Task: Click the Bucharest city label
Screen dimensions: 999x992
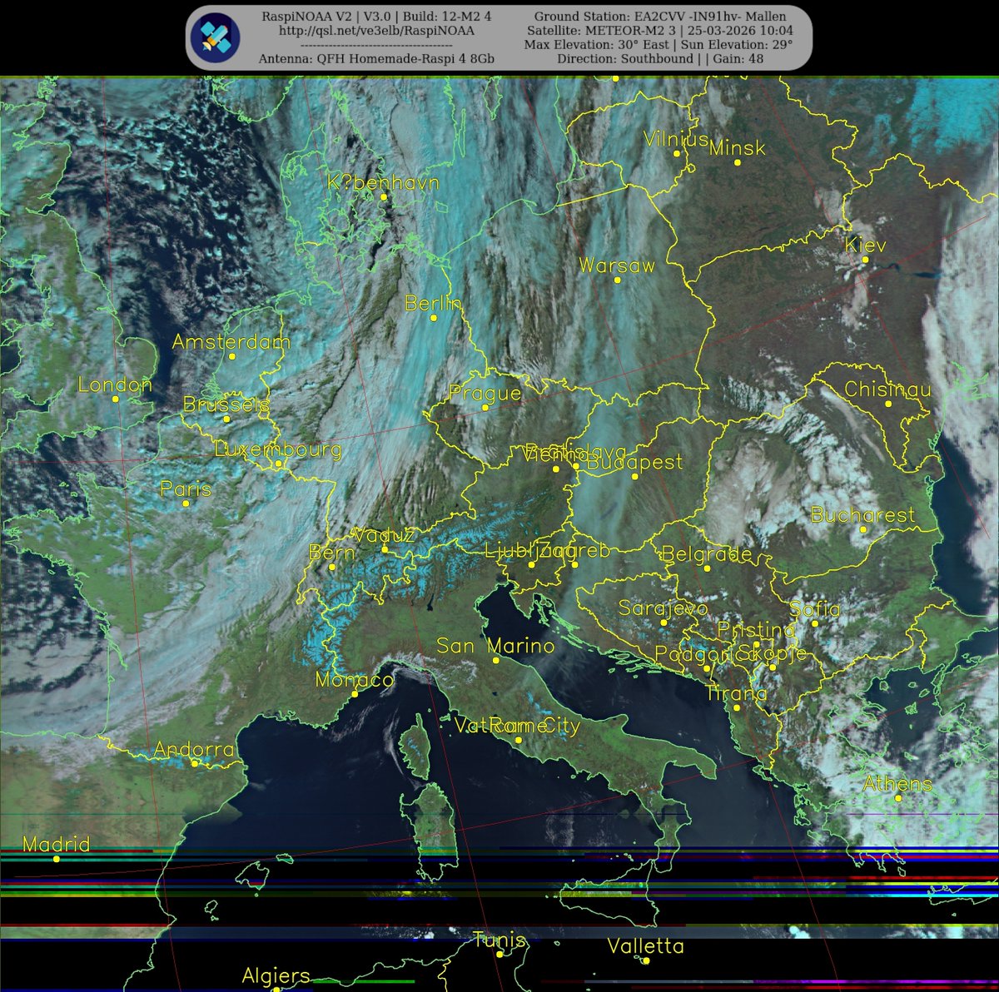Action: (x=862, y=515)
